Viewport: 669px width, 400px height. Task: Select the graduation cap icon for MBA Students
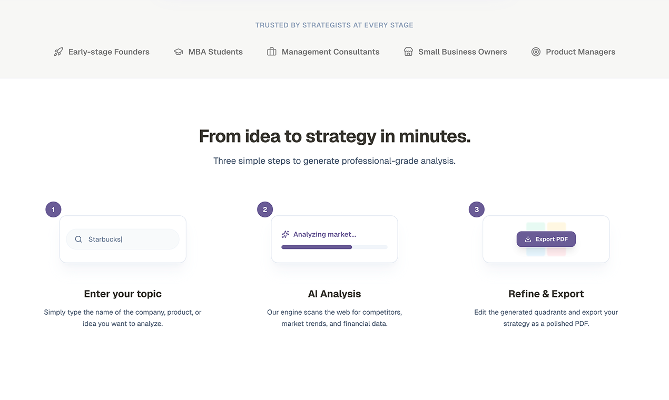point(178,52)
